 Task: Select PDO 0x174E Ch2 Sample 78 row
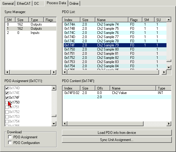(115, 41)
